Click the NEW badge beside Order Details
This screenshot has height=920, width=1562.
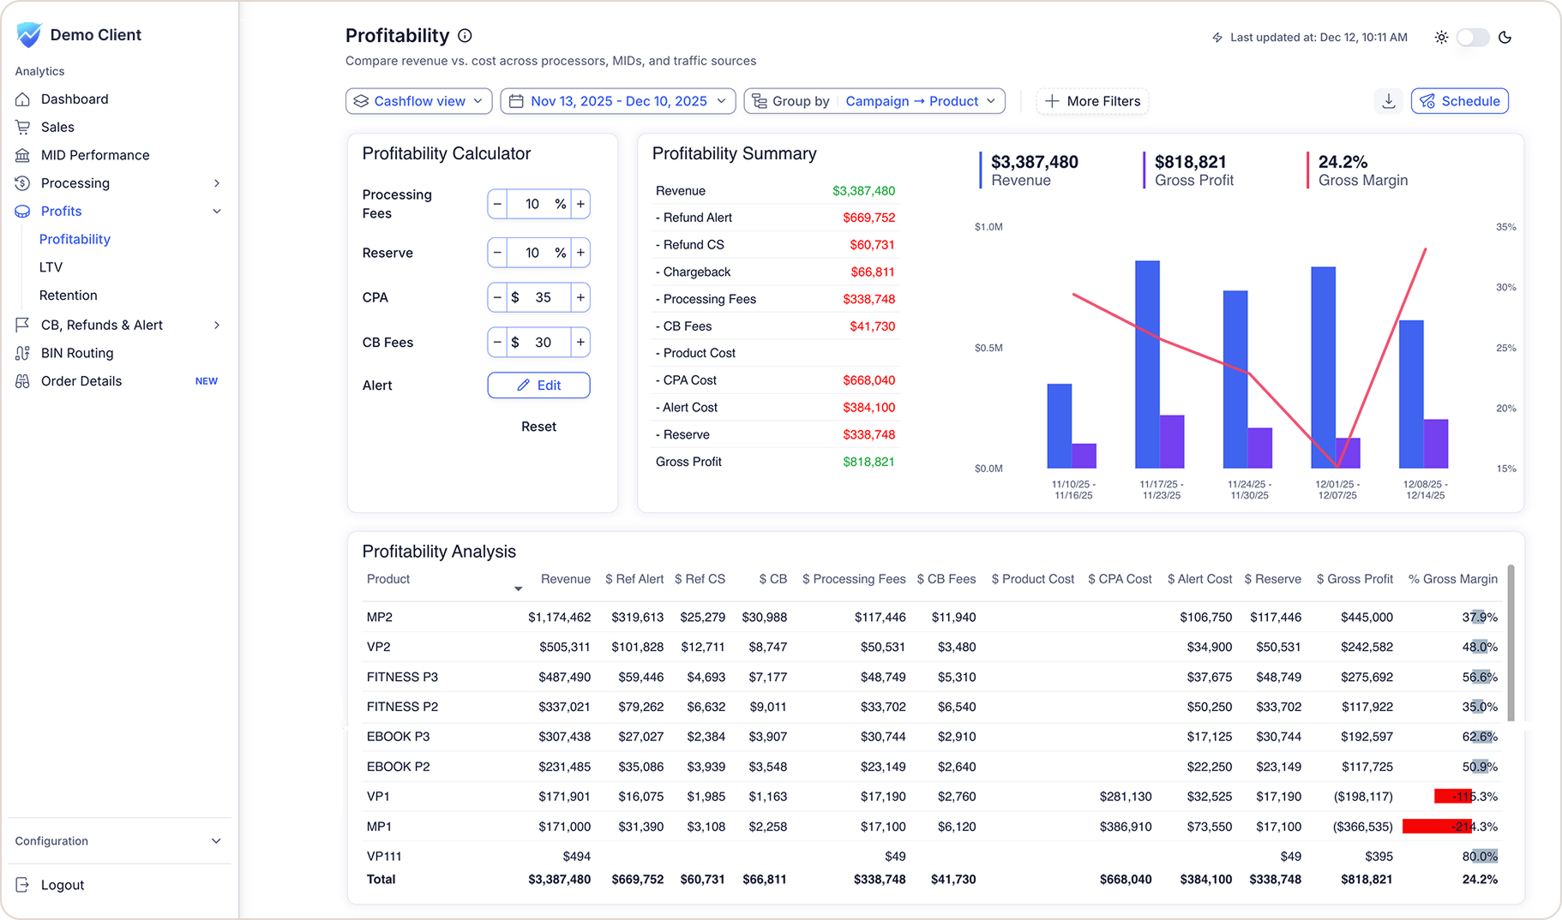207,381
